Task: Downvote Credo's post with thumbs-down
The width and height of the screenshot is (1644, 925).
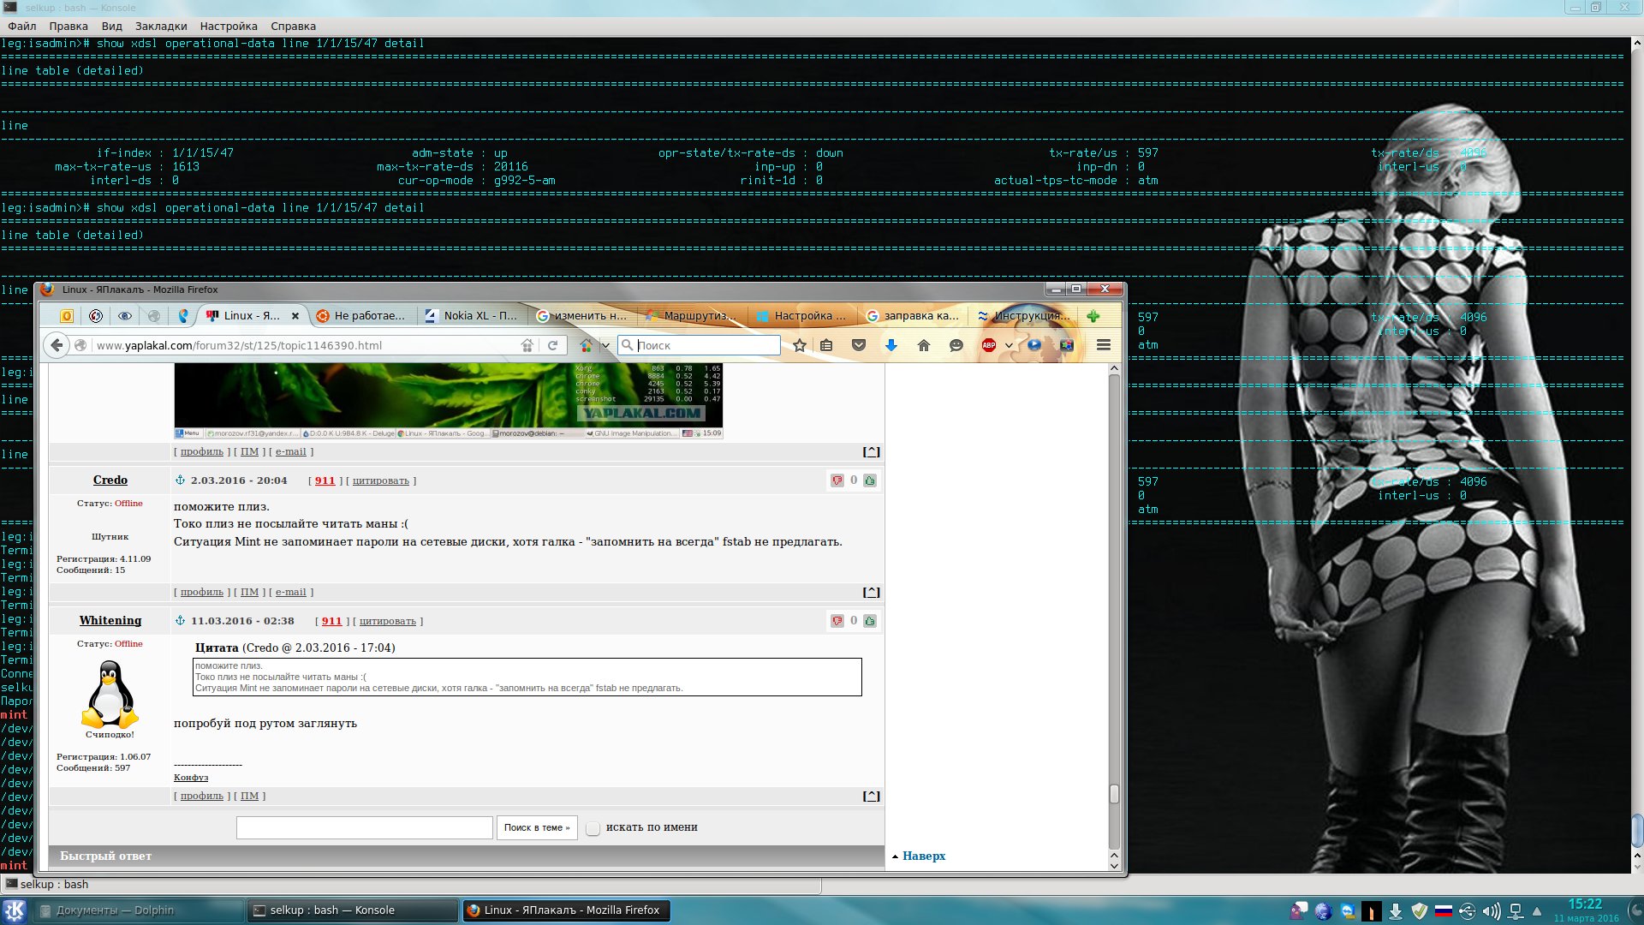Action: coord(837,480)
